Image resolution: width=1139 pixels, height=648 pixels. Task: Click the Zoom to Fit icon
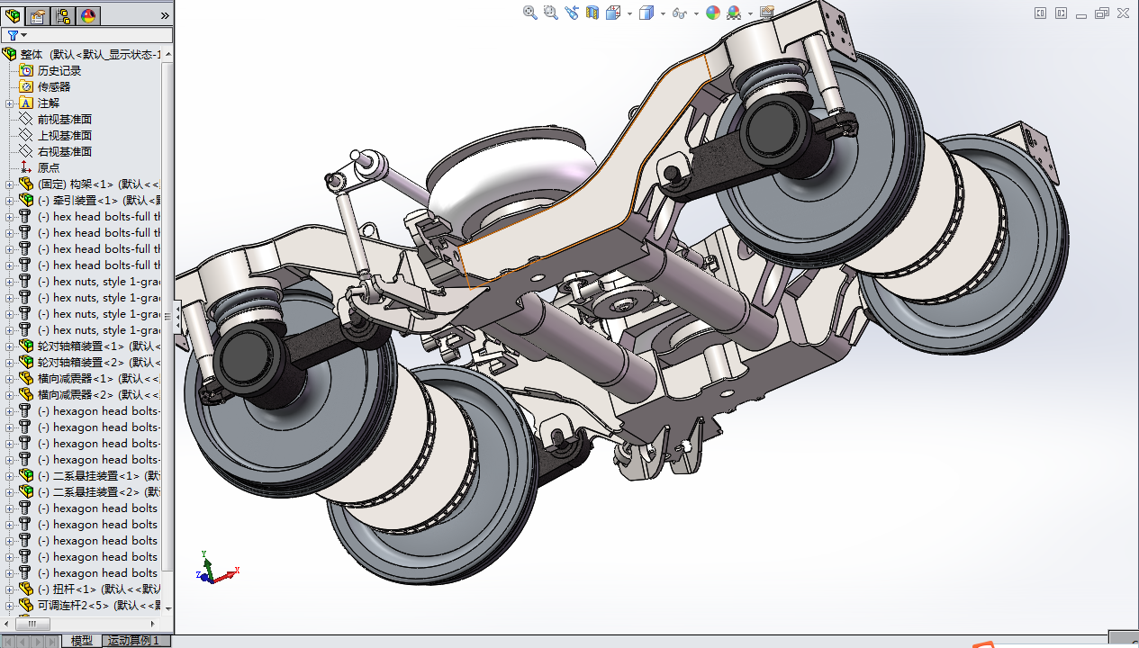530,13
